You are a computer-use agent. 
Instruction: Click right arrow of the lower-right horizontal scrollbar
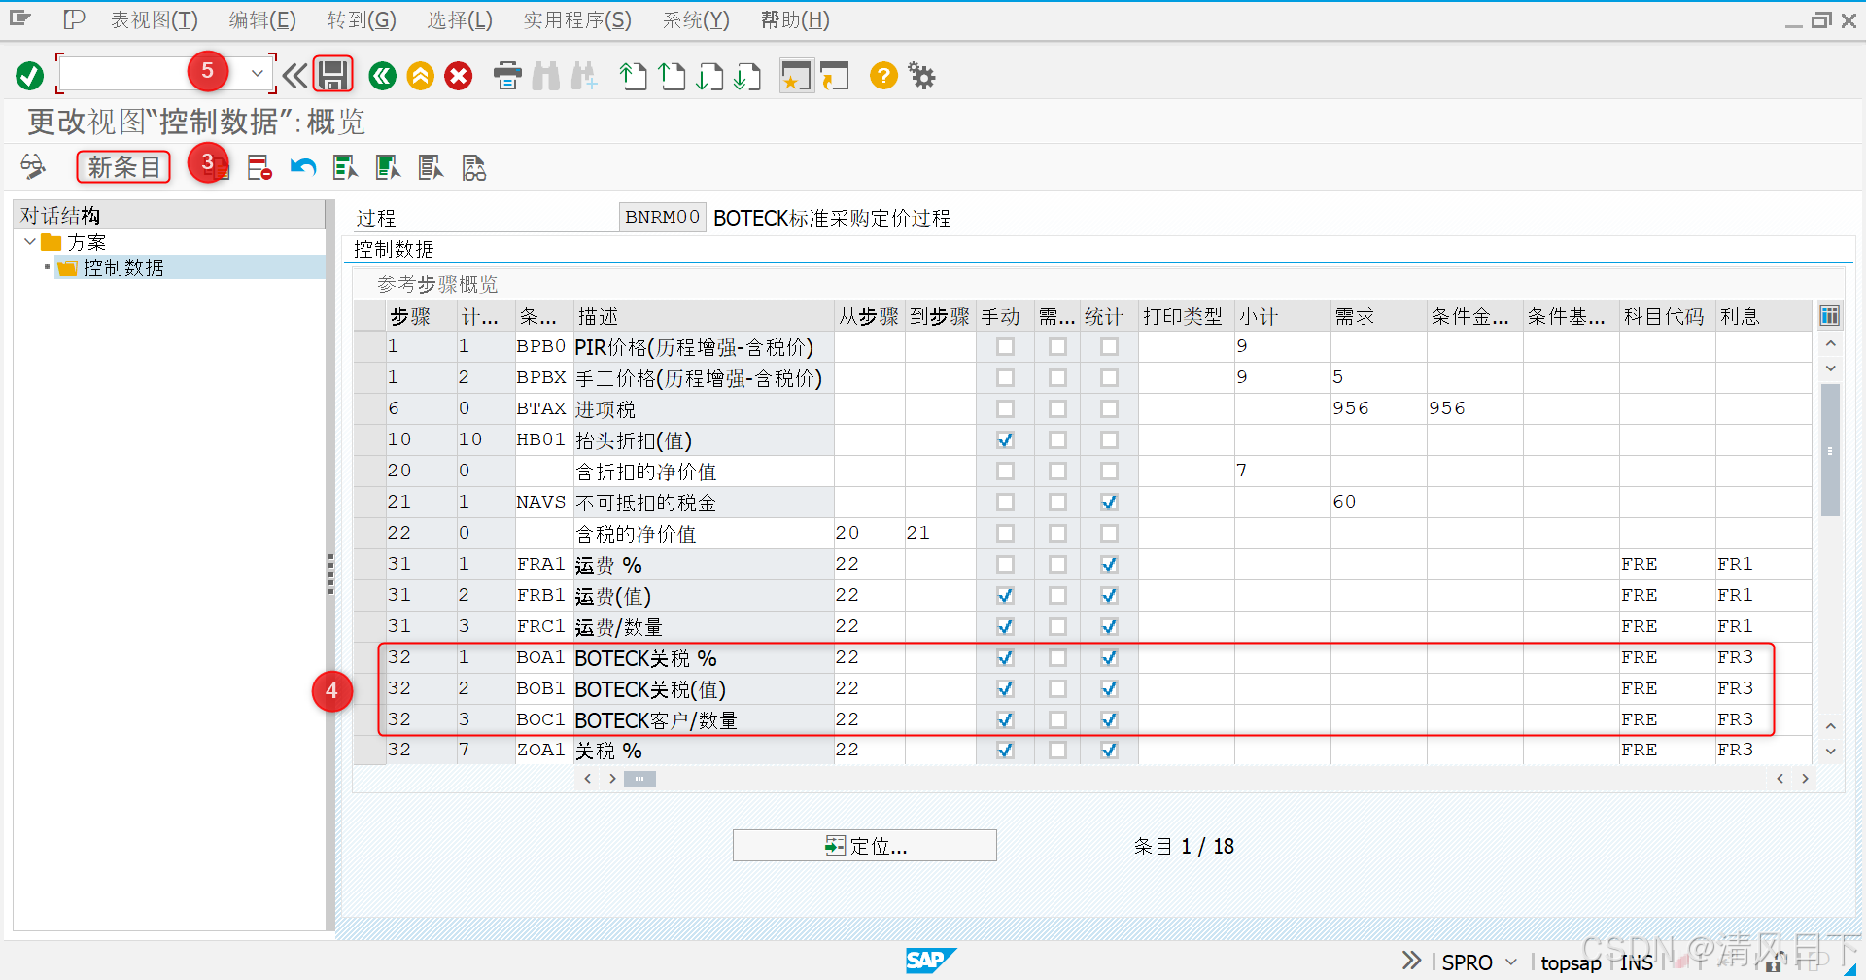(1805, 779)
